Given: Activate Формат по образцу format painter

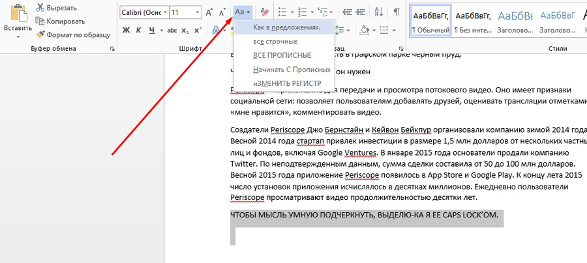Looking at the screenshot, I should coord(73,35).
